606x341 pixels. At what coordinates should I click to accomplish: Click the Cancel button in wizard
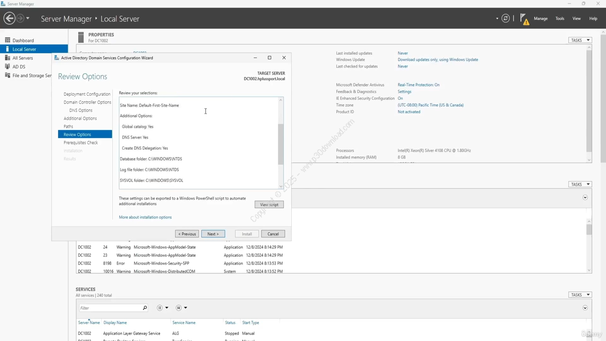(273, 234)
